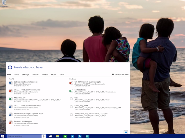
Task: Show Music results tab
Action: click(54, 75)
